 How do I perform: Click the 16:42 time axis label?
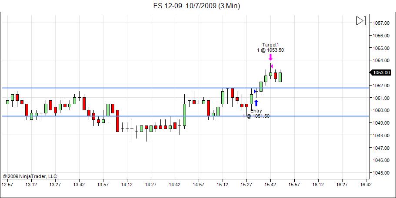pos(366,185)
